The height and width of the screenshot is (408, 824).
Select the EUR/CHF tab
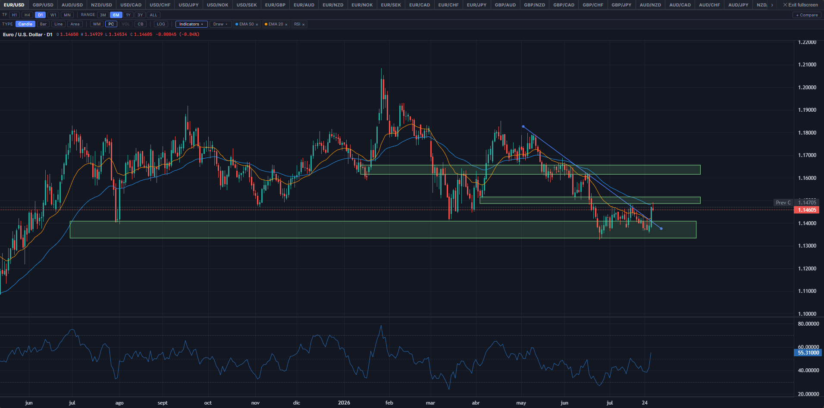(448, 5)
